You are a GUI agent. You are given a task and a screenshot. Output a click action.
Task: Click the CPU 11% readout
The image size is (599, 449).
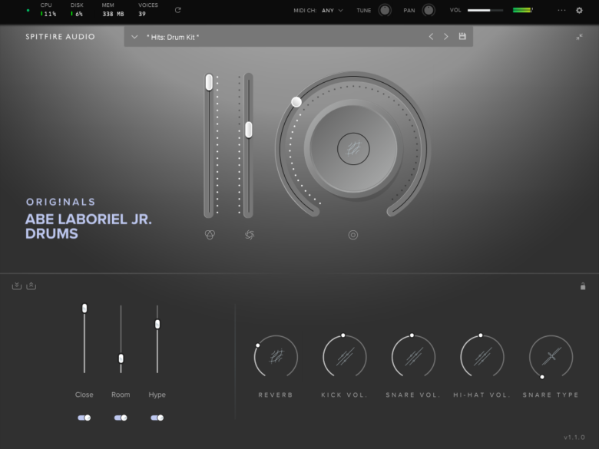48,10
